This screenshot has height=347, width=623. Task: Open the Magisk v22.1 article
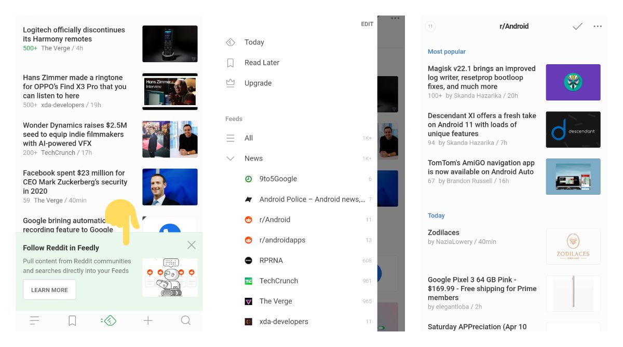tap(481, 81)
